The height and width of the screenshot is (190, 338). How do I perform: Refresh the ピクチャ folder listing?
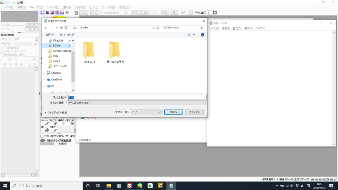tap(158, 28)
